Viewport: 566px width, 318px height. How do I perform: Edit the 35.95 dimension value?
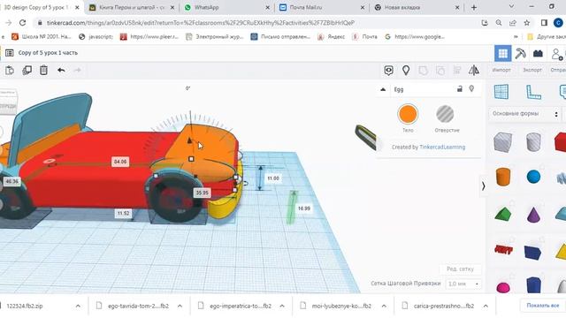coord(202,193)
